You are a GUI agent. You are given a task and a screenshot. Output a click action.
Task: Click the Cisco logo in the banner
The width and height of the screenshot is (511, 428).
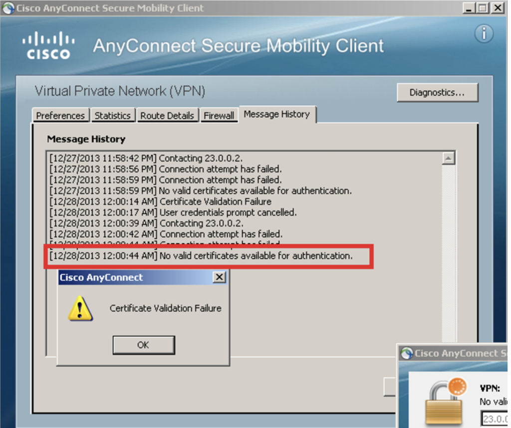48,45
